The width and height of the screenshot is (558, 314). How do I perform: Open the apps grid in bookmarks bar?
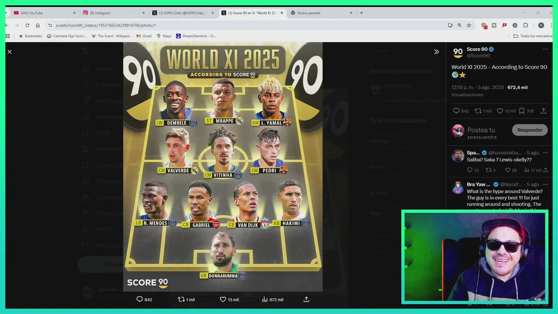[7, 36]
